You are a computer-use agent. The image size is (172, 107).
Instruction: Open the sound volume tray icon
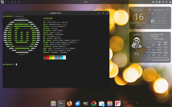click(167, 2)
